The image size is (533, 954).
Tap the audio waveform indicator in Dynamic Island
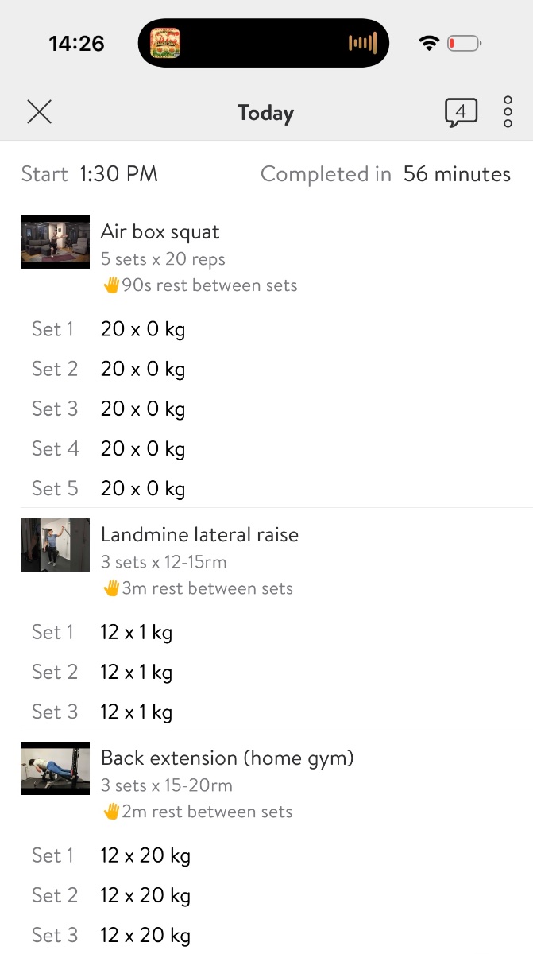[362, 43]
